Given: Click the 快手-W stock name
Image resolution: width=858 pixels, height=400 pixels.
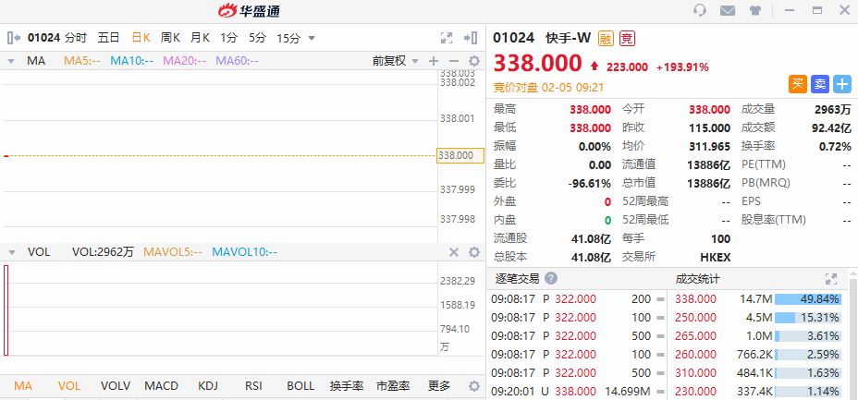Looking at the screenshot, I should (569, 38).
